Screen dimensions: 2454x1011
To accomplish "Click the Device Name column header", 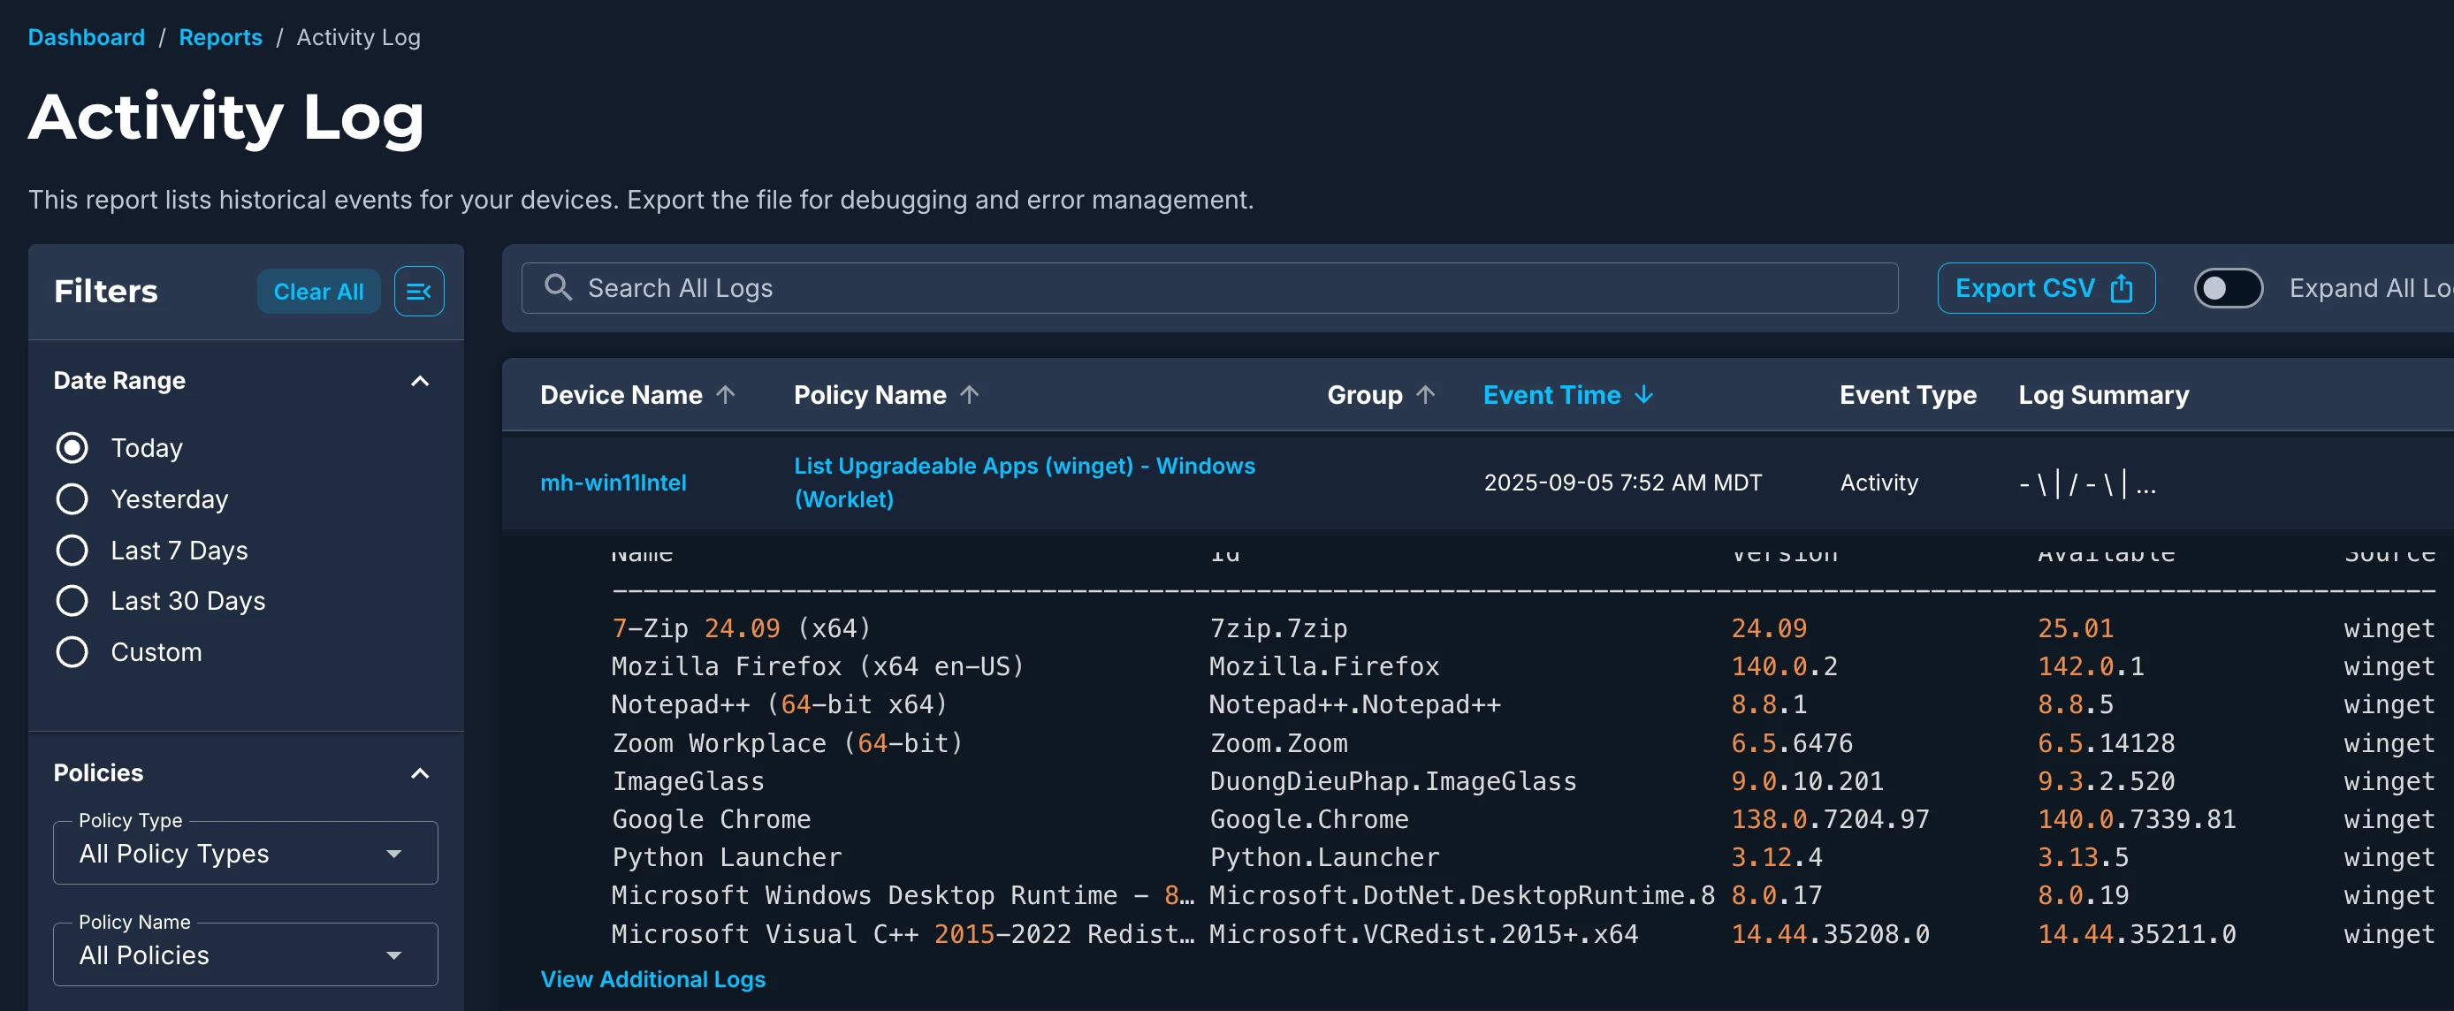I will (621, 394).
